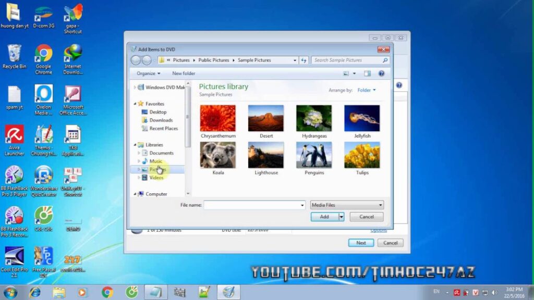Open Windows Media Player taskbar icon
Viewport: 534px width, 300px height.
coord(82,292)
